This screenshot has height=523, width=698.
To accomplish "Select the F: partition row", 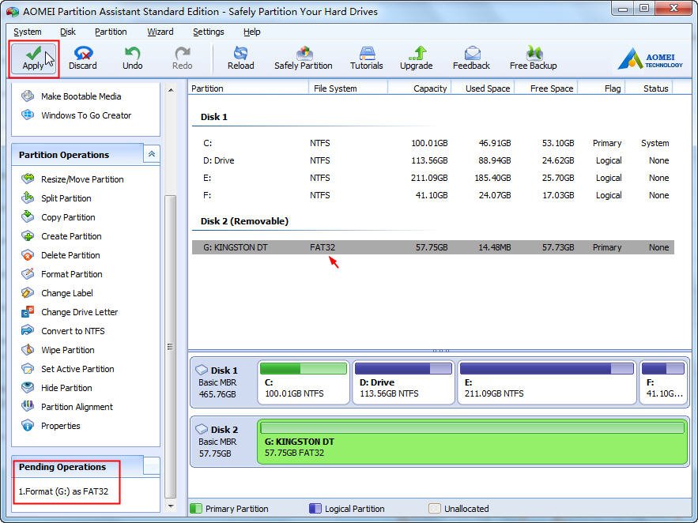I will [433, 195].
